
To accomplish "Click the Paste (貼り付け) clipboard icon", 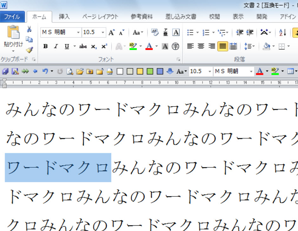I will tap(13, 33).
